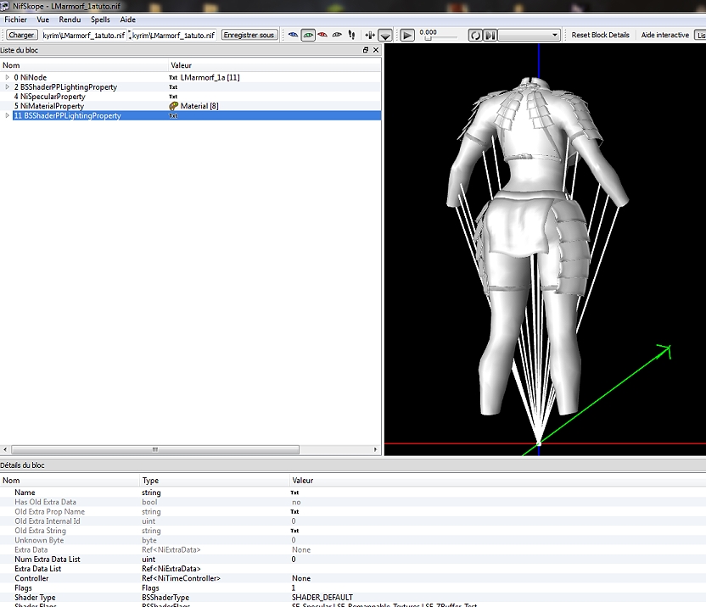
Task: Toggle the switch-animation skip button
Action: coord(490,35)
